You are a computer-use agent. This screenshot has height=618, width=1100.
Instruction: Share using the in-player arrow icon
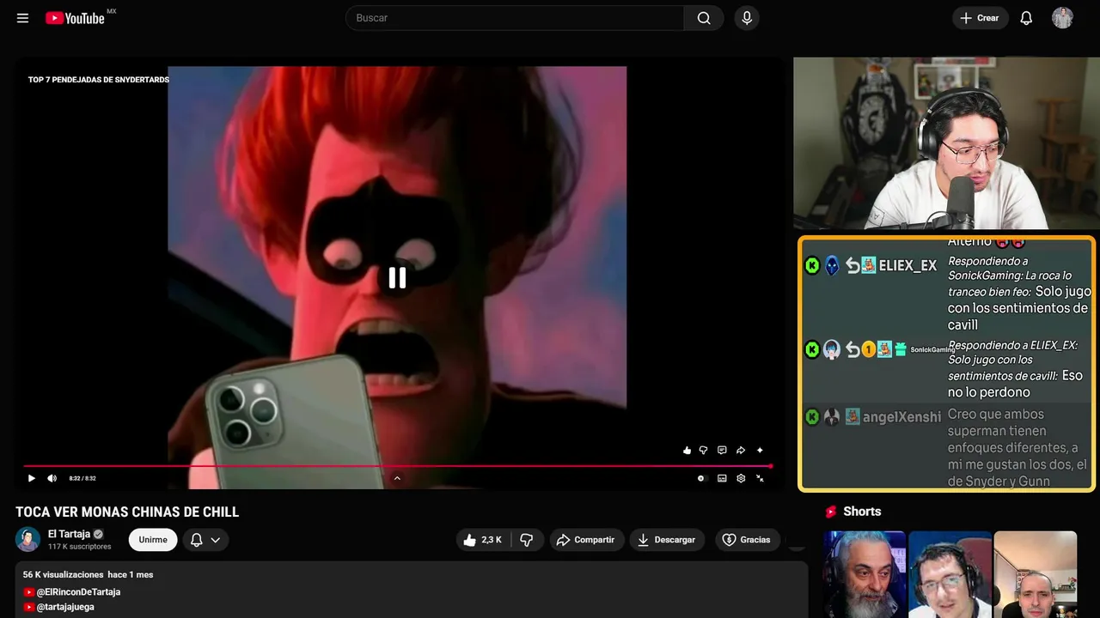coord(741,450)
